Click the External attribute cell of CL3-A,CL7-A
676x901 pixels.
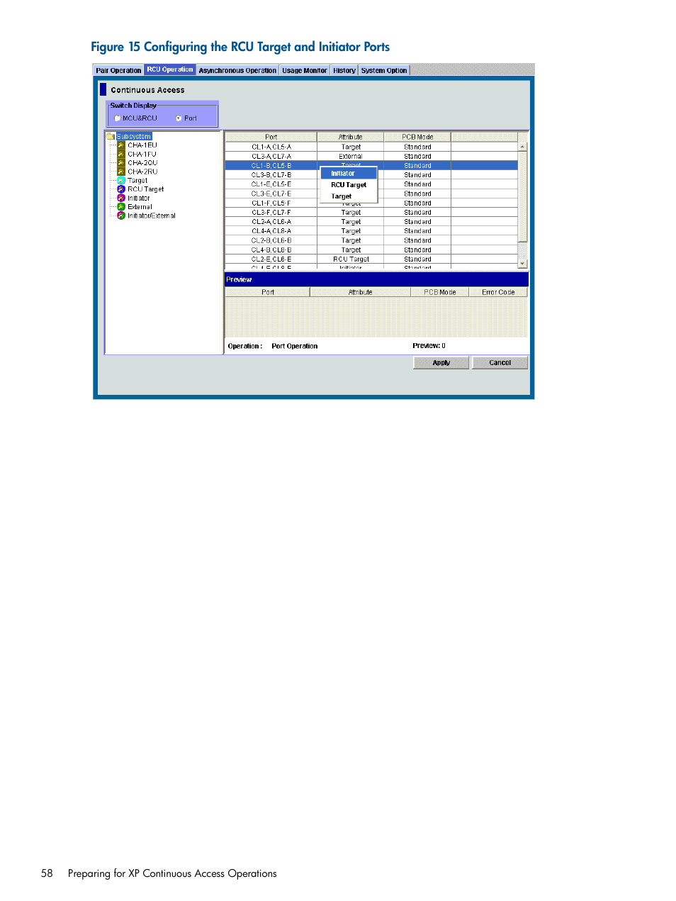pos(350,156)
